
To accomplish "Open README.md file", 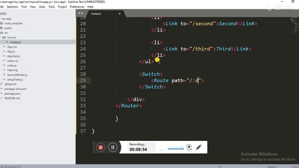I will pos(12,98).
